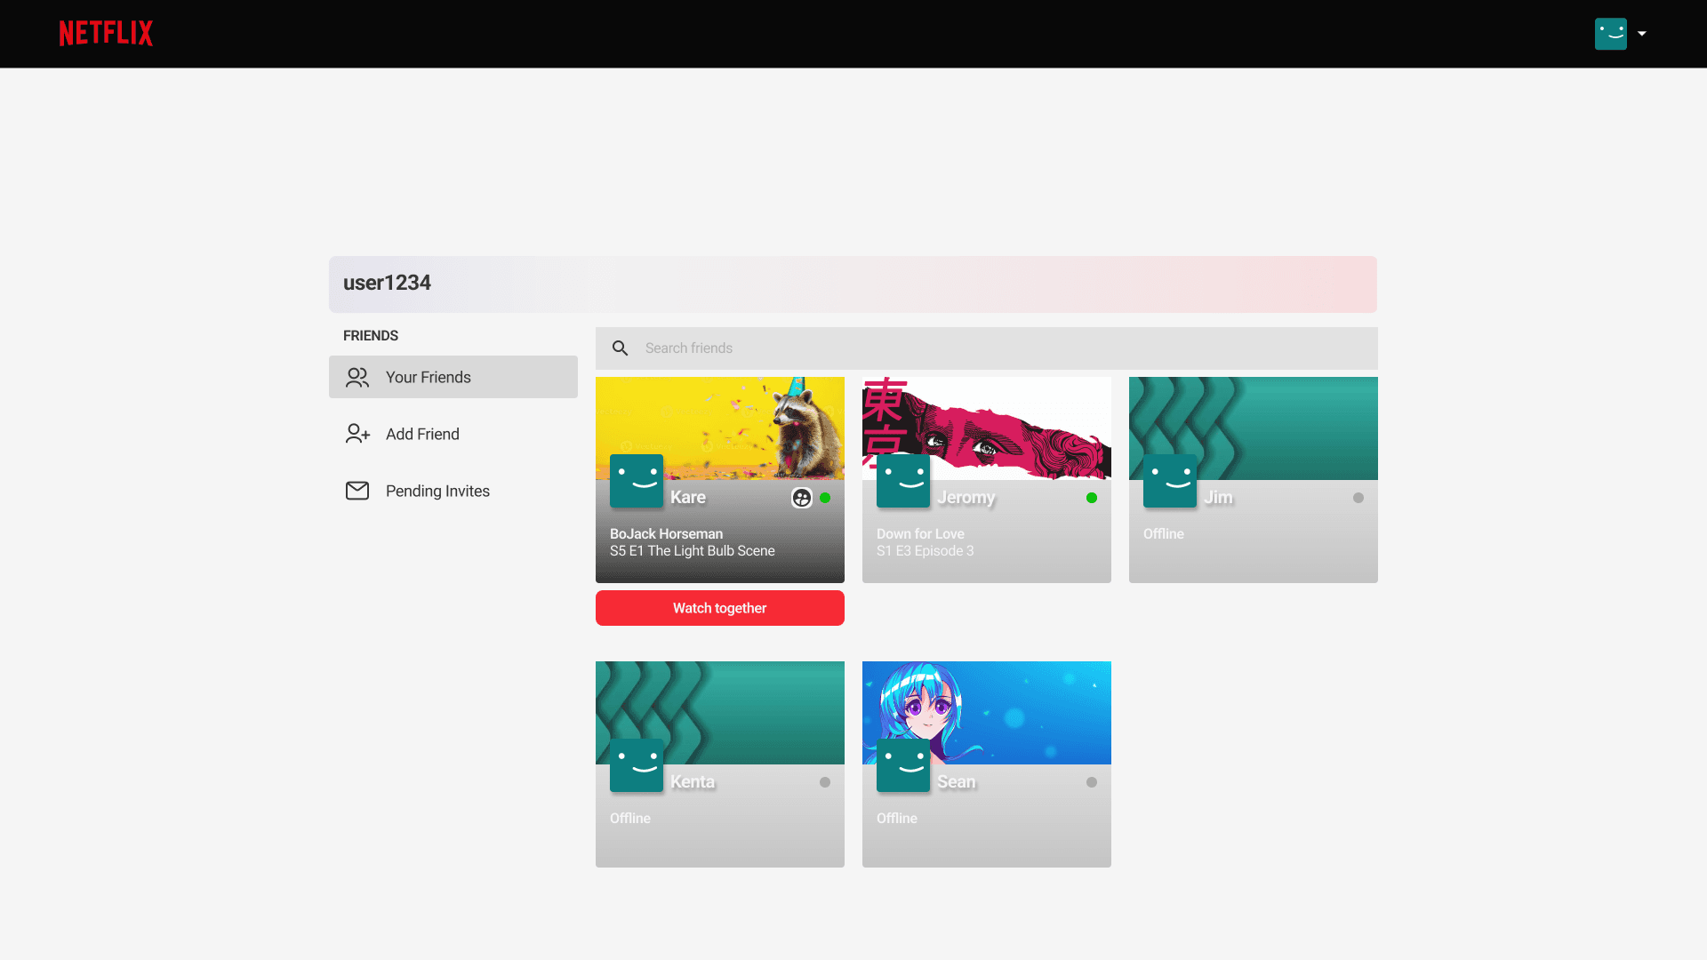The width and height of the screenshot is (1707, 960).
Task: Open Pending Invites
Action: tap(453, 491)
